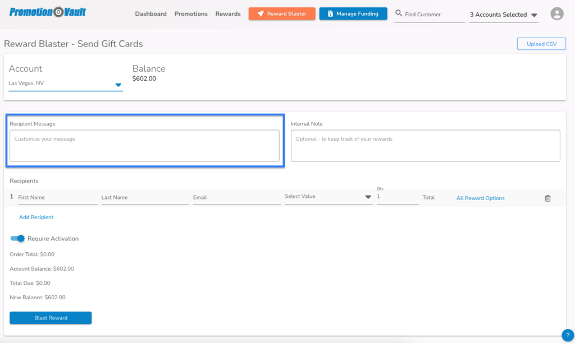Click the Blast Reward button
The width and height of the screenshot is (575, 343).
point(51,318)
